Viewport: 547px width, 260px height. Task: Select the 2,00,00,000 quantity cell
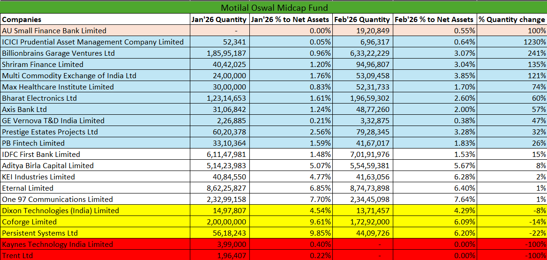[x=219, y=222]
